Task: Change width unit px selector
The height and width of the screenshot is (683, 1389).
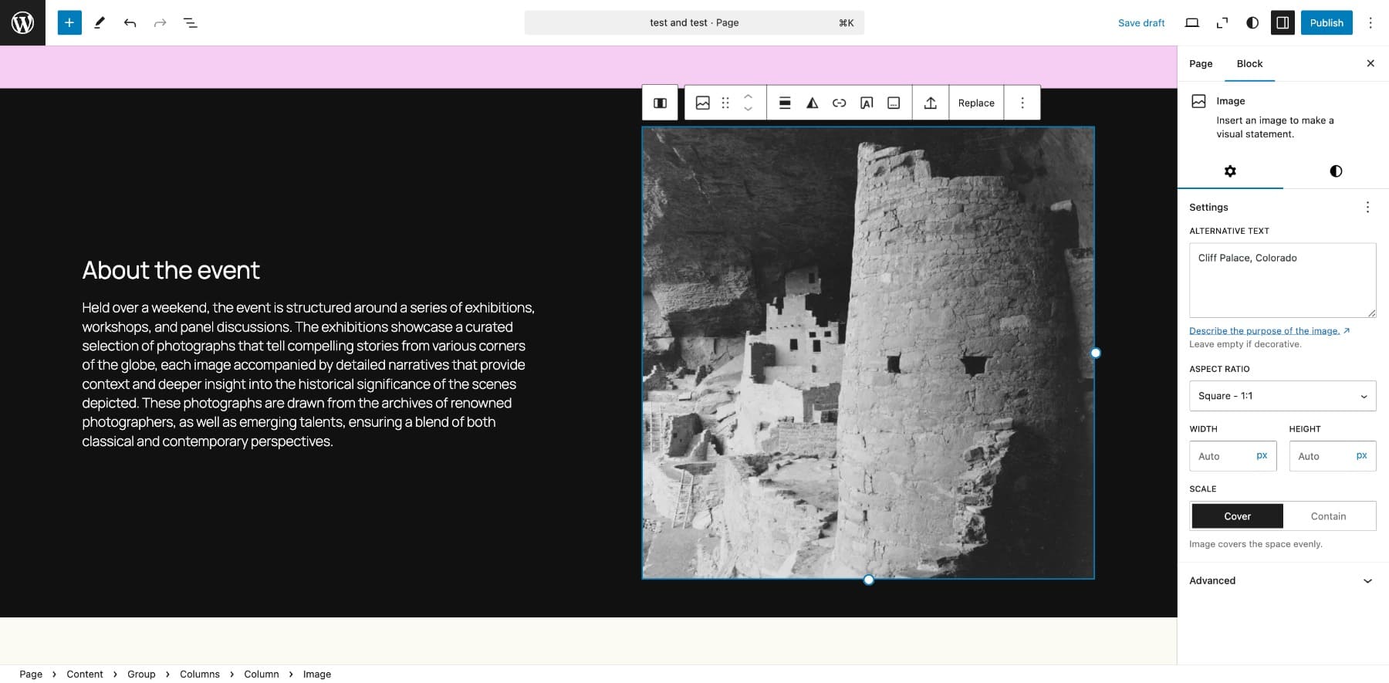Action: pyautogui.click(x=1262, y=455)
